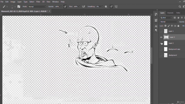The width and height of the screenshot is (185, 104).
Task: Open the 3D menu
Action: [43, 2]
